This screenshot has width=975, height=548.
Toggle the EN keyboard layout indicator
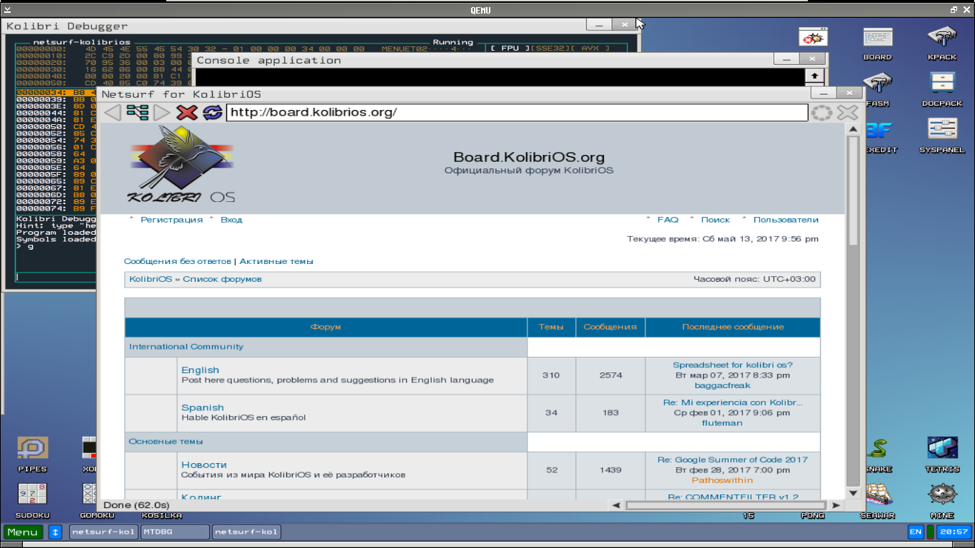click(915, 532)
